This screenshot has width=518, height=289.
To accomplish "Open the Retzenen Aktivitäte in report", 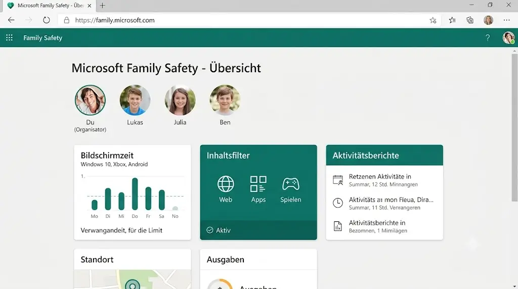I will coord(384,180).
